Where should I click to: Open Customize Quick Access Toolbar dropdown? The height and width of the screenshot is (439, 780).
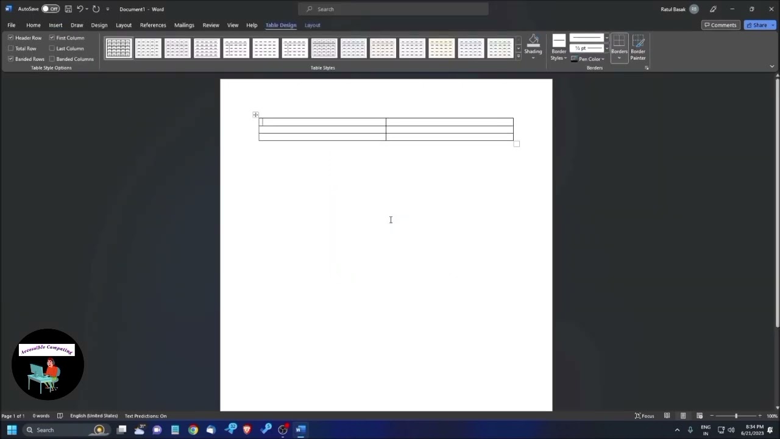pyautogui.click(x=108, y=9)
